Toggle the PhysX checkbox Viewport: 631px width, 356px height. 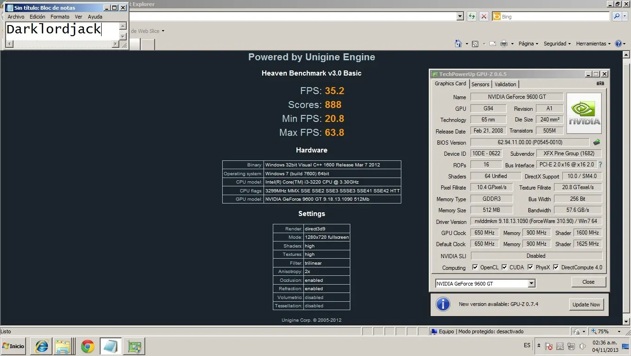click(x=530, y=267)
